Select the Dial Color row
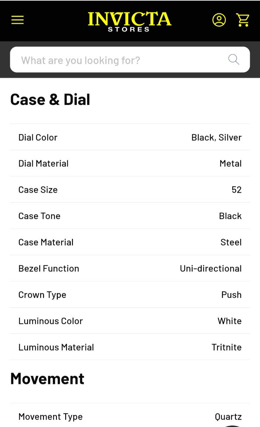260x427 pixels. point(130,137)
